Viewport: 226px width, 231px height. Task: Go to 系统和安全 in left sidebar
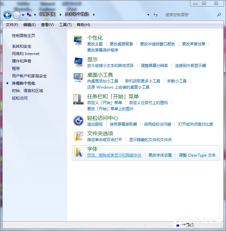point(22,46)
